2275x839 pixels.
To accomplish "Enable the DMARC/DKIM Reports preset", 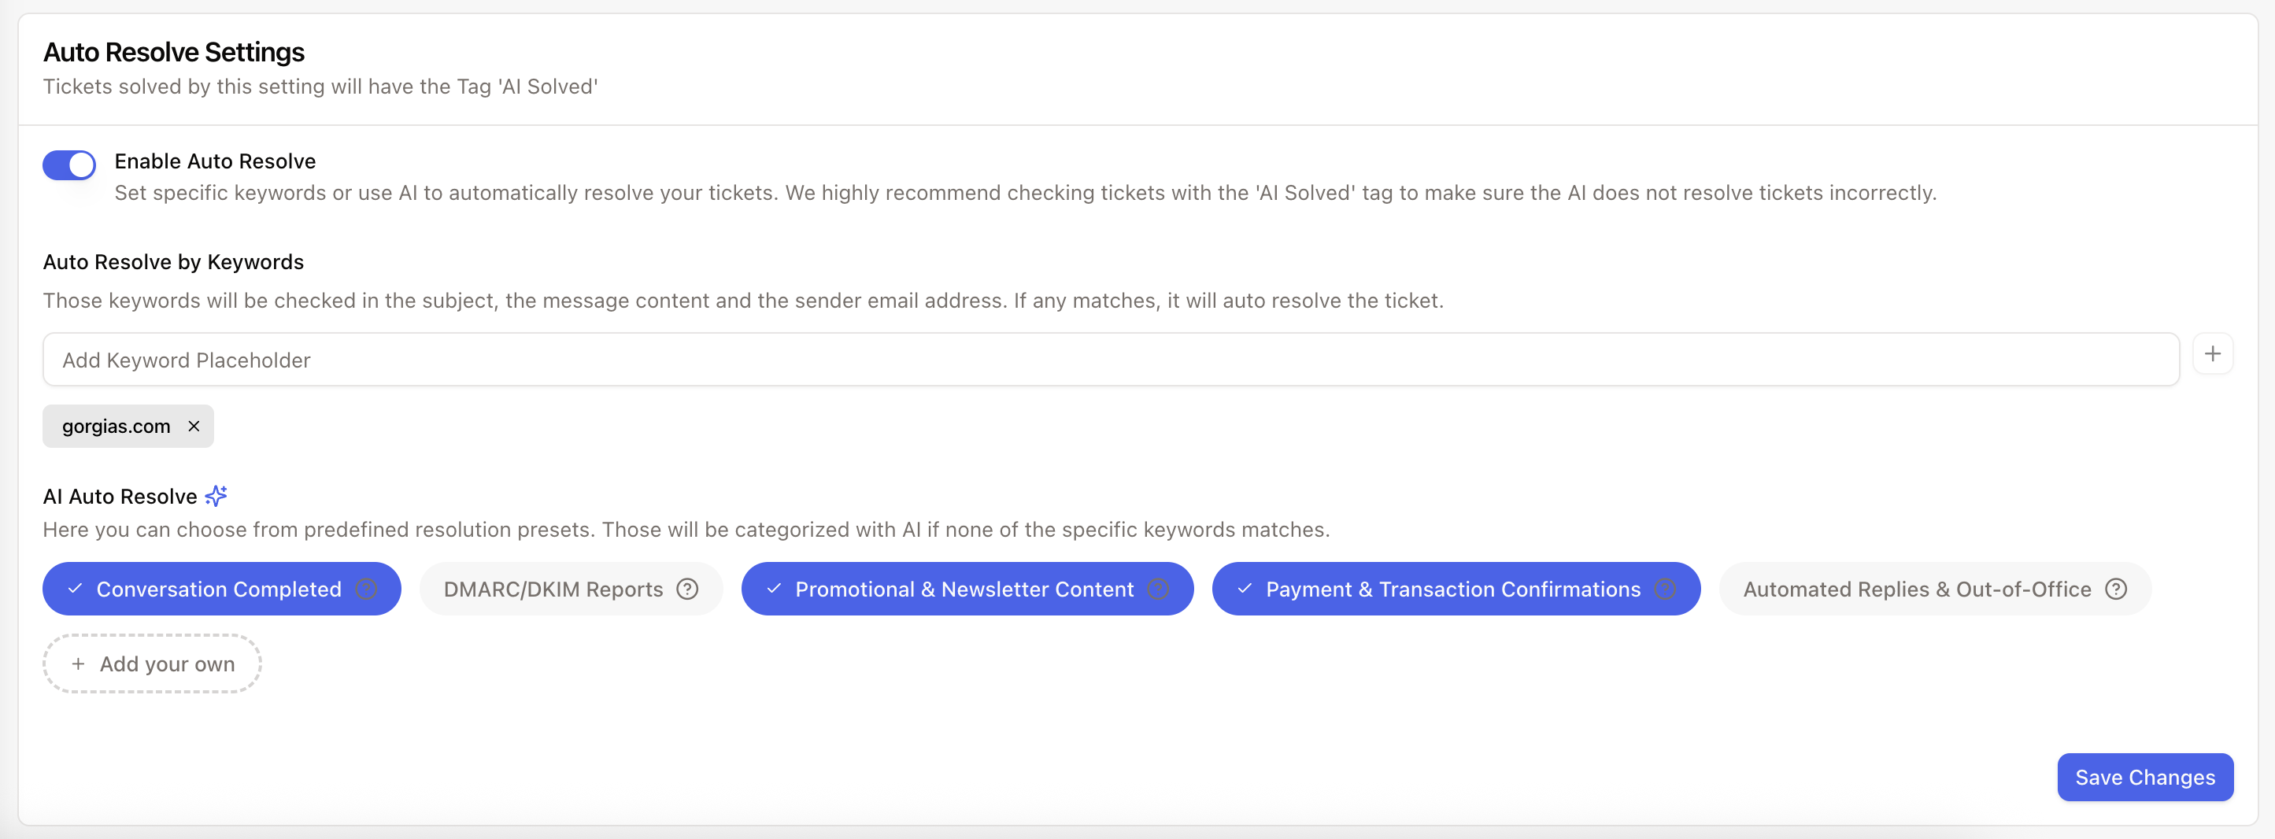I will (553, 589).
